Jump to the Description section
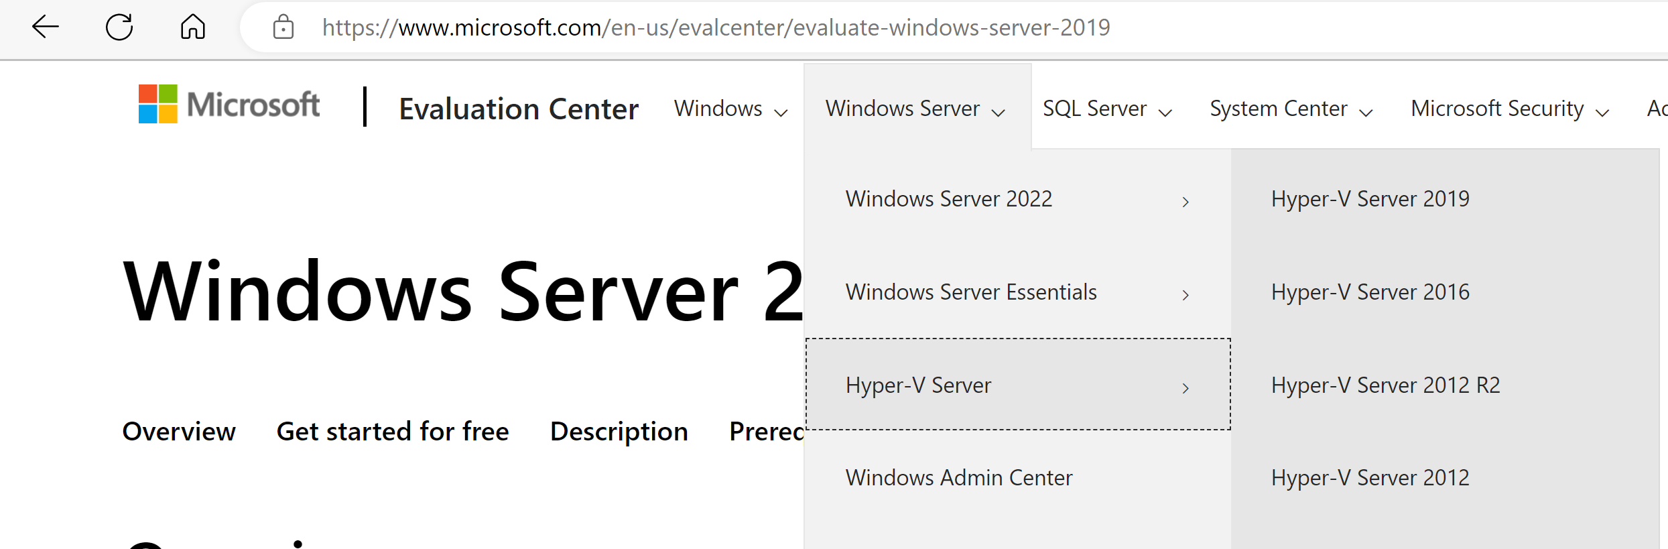The width and height of the screenshot is (1668, 549). click(619, 432)
